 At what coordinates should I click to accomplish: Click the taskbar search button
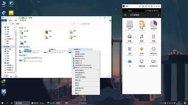[7, 103]
